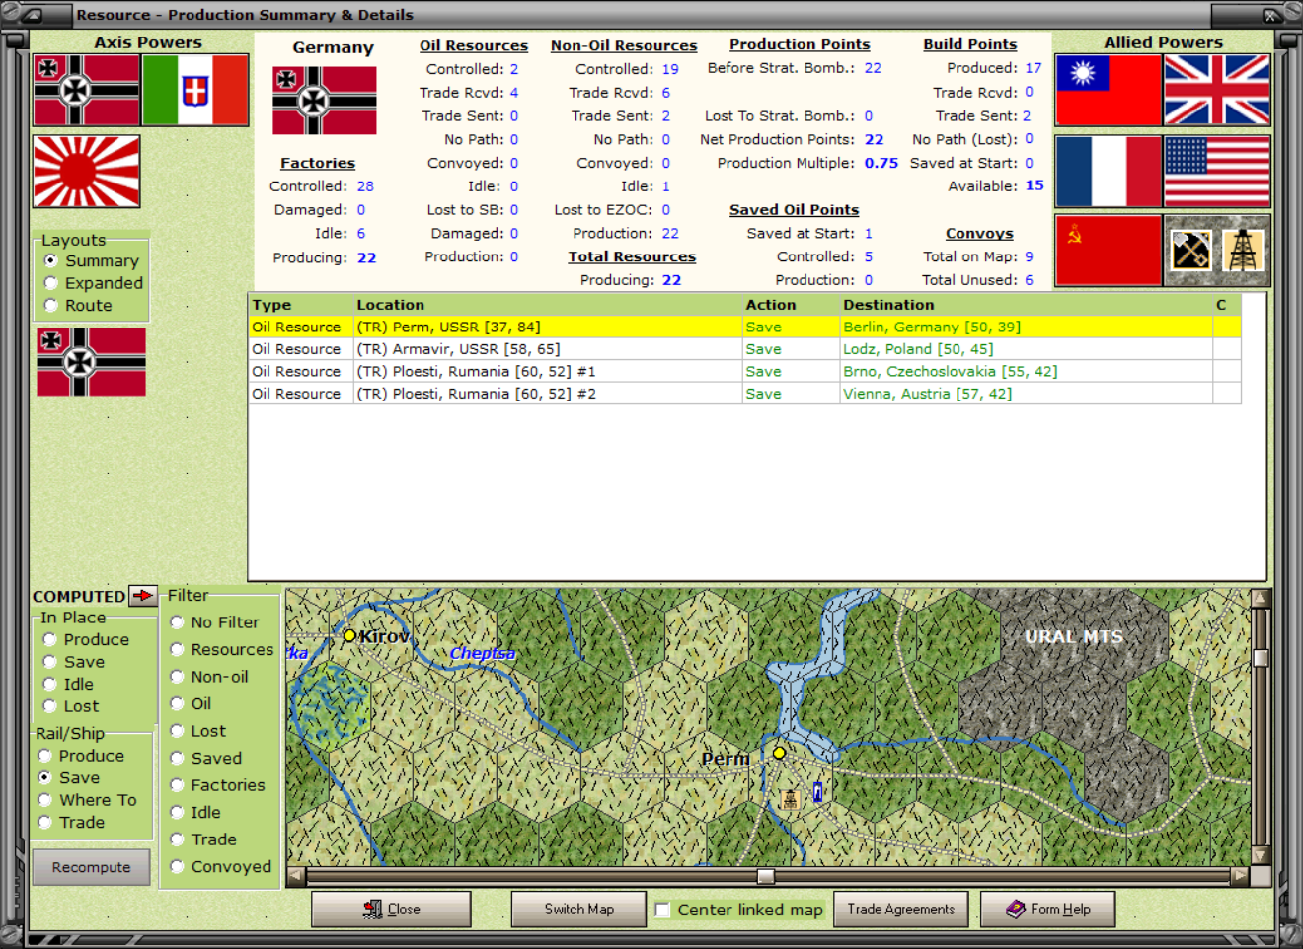Click the Vienna, Austria destination cell
Screen dimensions: 1303x949
(1027, 393)
